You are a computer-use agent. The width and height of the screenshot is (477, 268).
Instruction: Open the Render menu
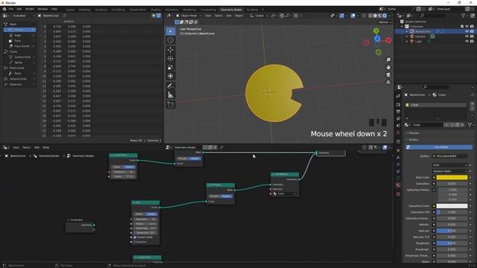coord(30,9)
